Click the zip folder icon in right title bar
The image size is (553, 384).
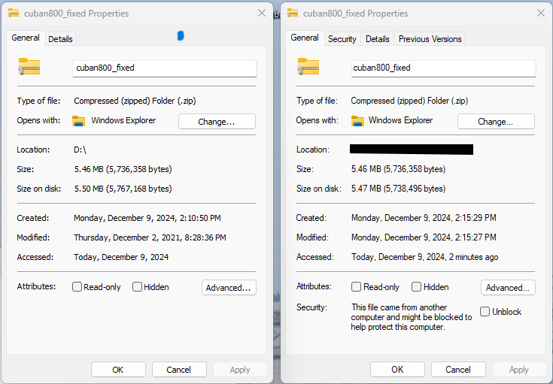(x=292, y=13)
